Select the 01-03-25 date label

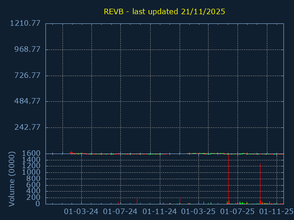tap(198, 211)
